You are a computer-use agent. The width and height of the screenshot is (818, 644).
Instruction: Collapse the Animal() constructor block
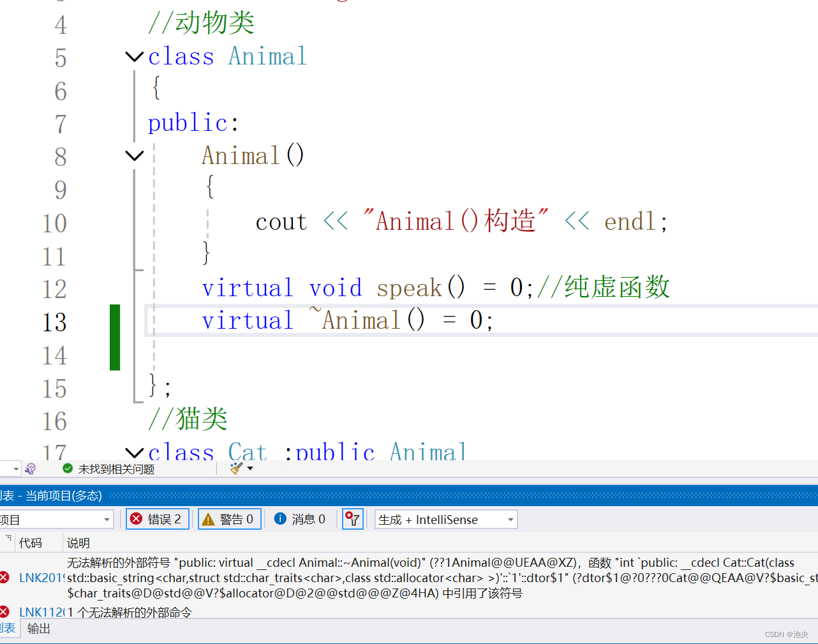pyautogui.click(x=135, y=156)
